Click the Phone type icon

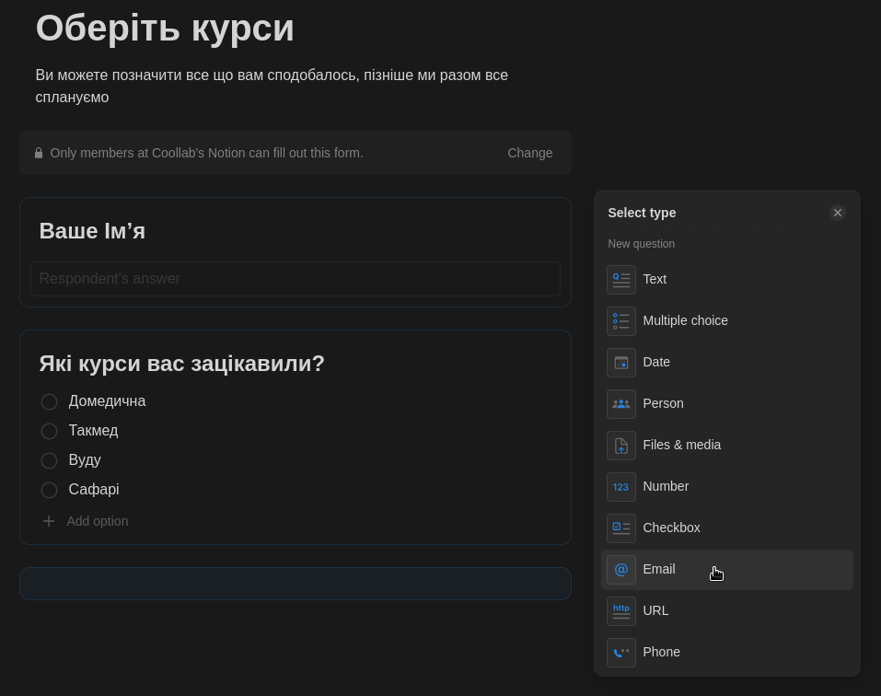621,653
